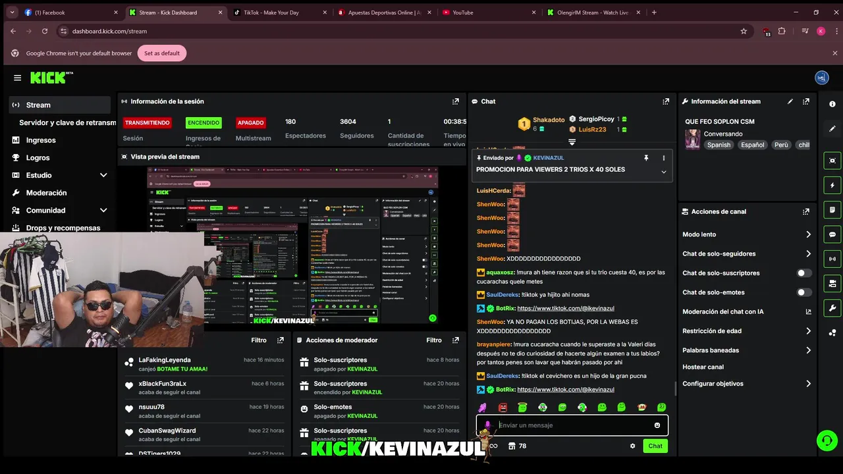Expand Restricción de edad options

click(x=808, y=331)
